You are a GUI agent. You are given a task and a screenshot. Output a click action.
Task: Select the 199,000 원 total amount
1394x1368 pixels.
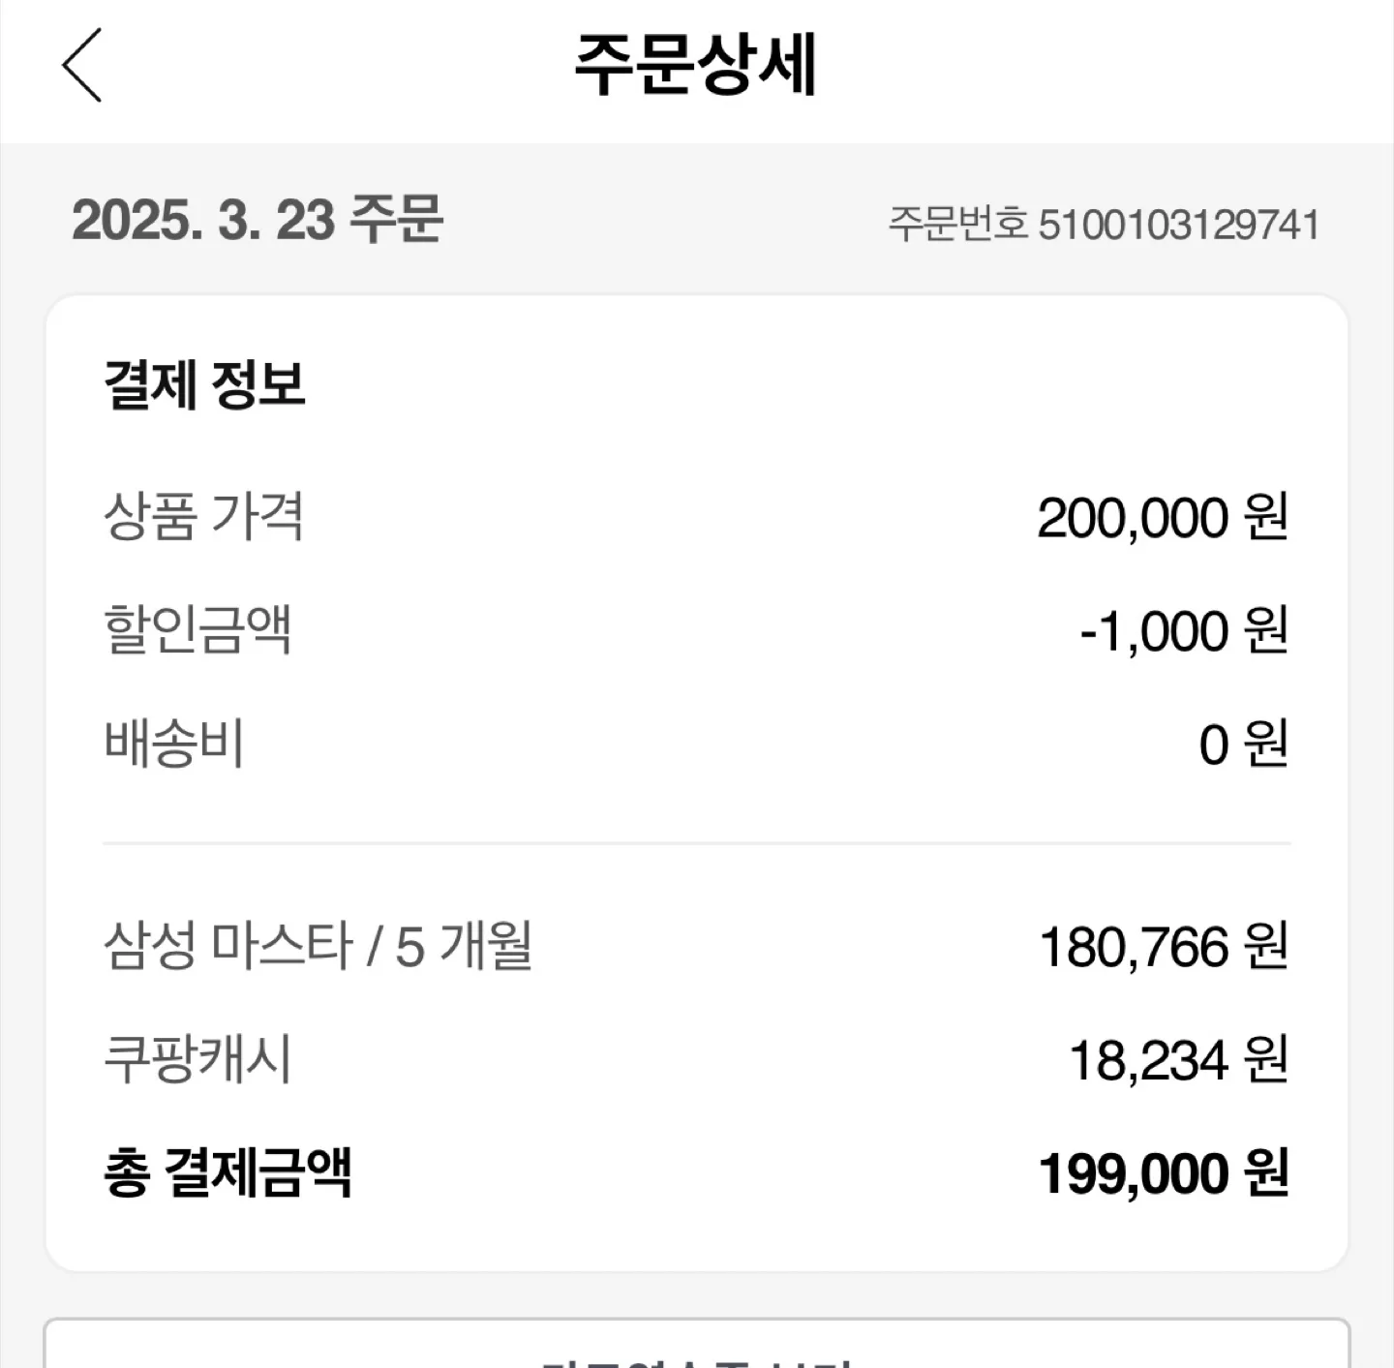coord(1163,1174)
